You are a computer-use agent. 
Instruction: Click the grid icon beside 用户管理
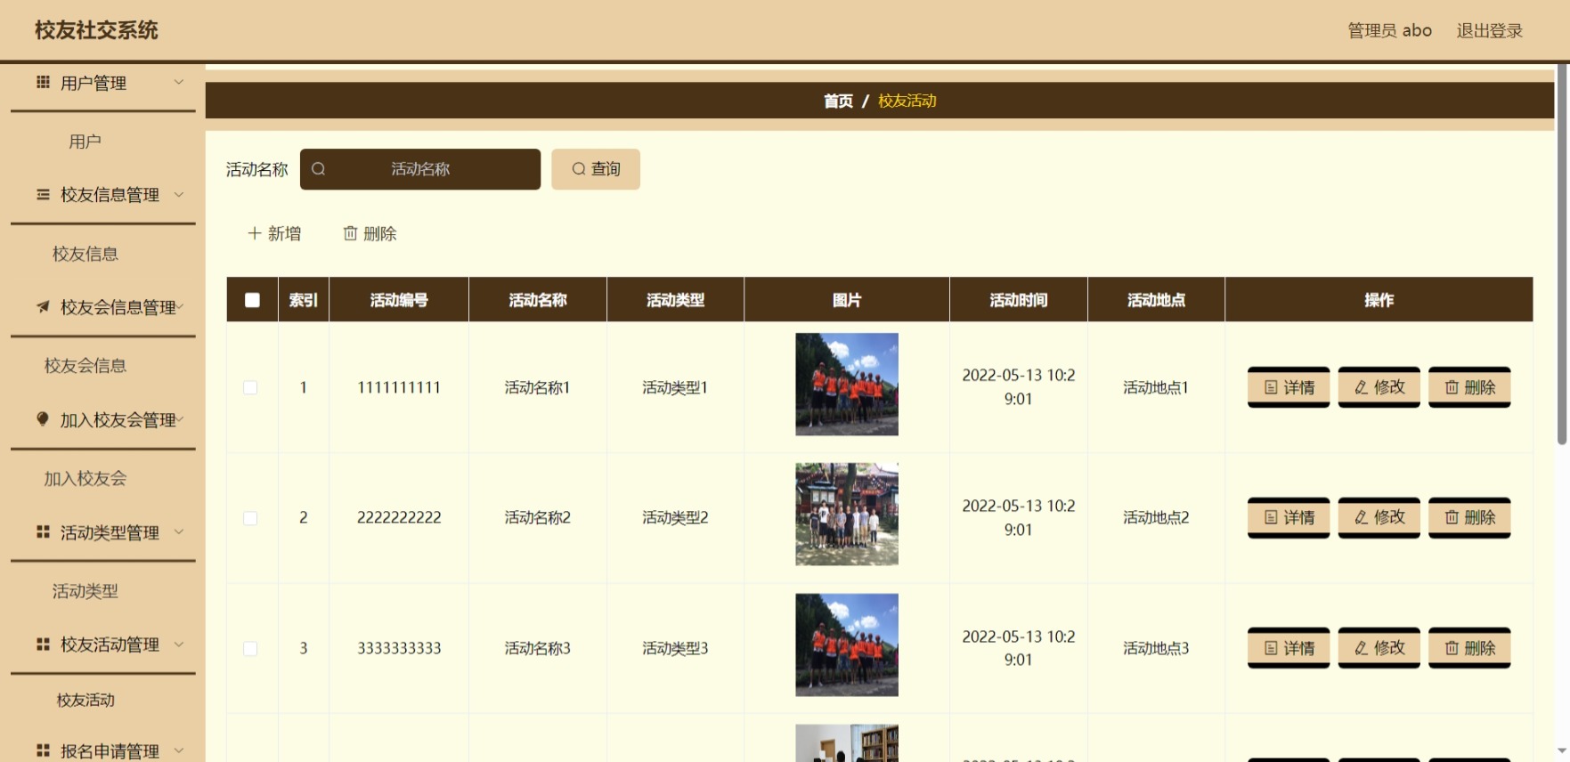point(43,83)
